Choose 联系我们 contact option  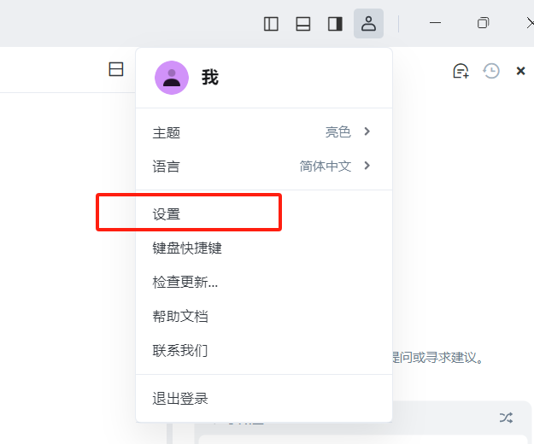click(264, 350)
